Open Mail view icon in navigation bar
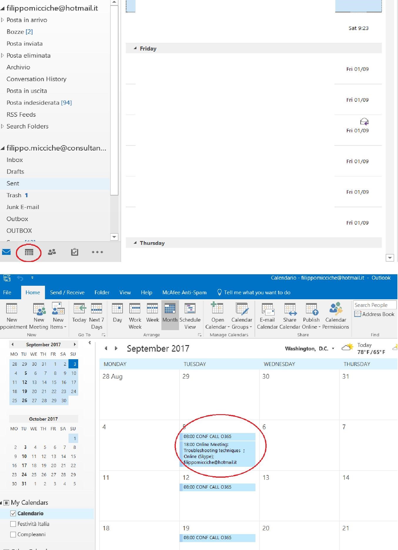Image resolution: width=398 pixels, height=550 pixels. 6,252
